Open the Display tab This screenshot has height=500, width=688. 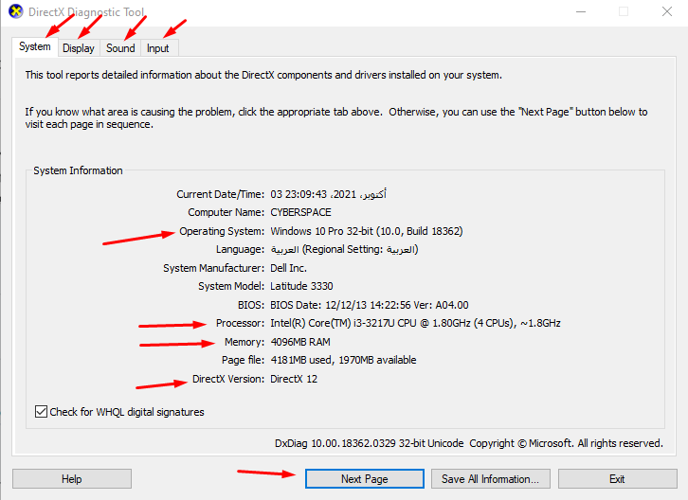[x=79, y=48]
